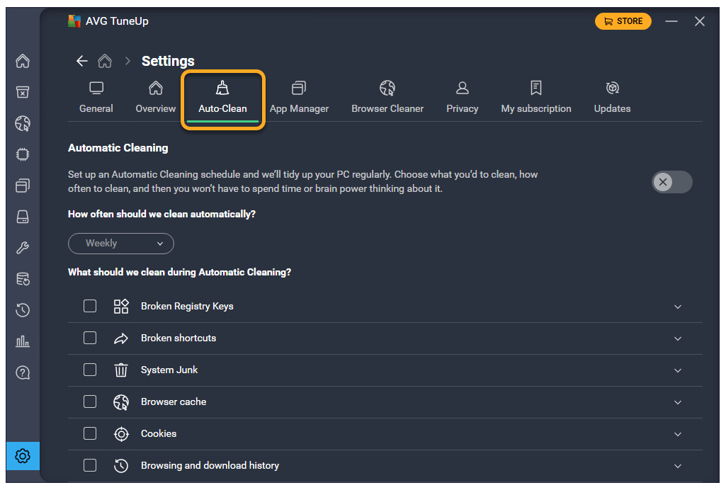The width and height of the screenshot is (726, 490).
Task: Open the Weekly frequency dropdown
Action: [121, 244]
